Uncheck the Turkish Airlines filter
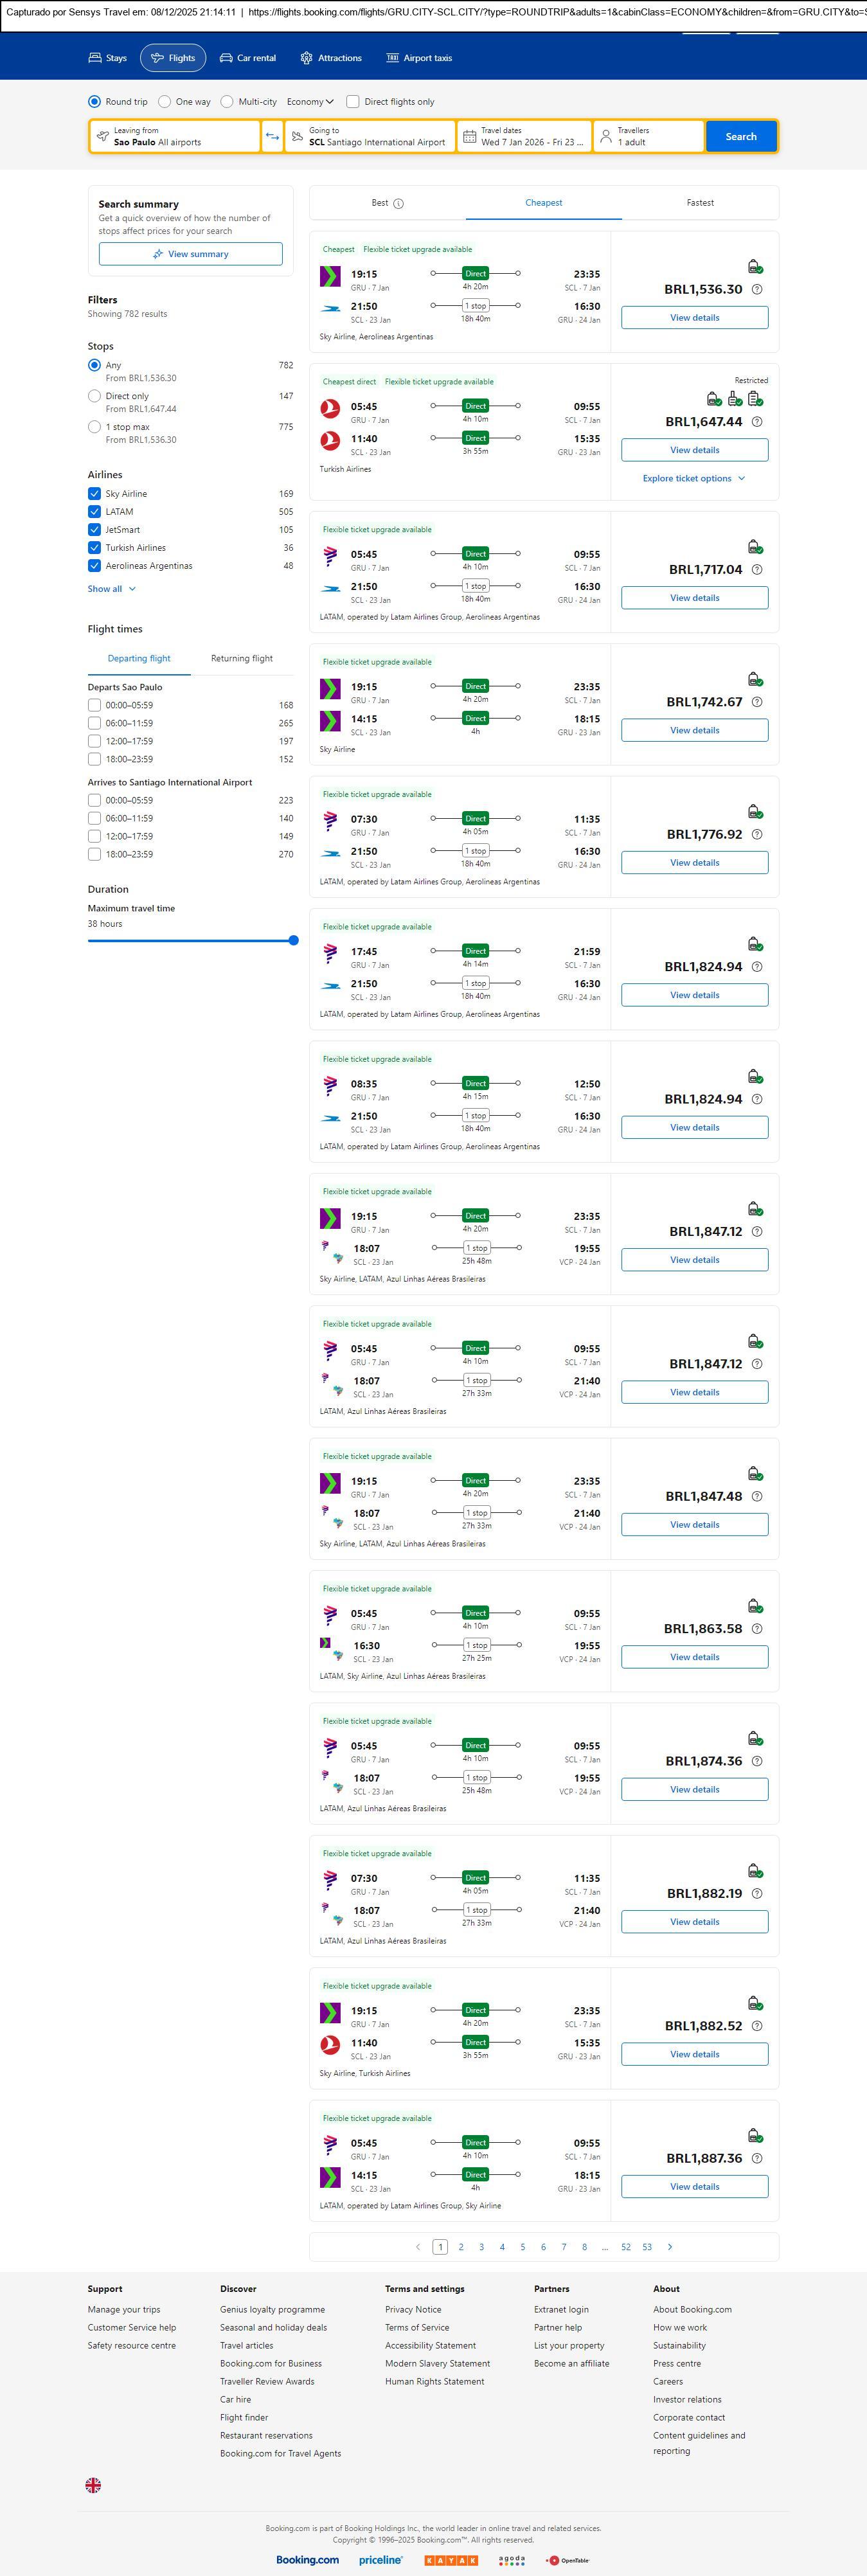 pyautogui.click(x=95, y=548)
